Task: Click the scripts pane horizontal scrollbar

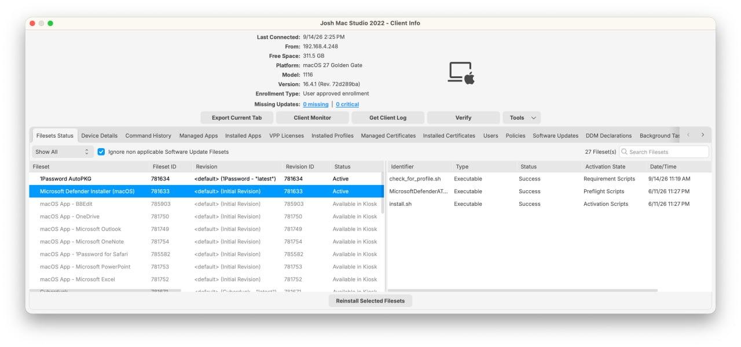Action: (x=523, y=290)
